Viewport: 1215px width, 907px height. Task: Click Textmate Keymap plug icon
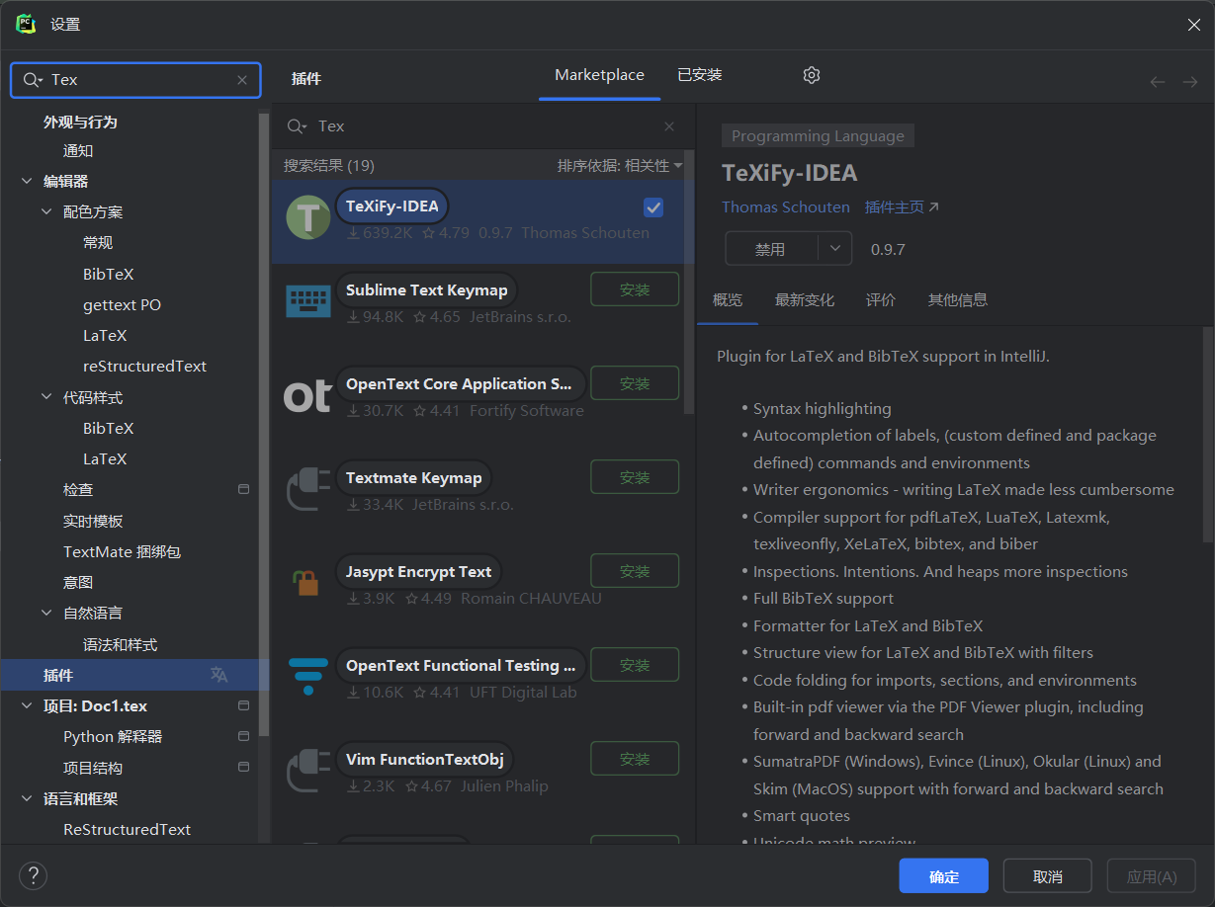[308, 488]
